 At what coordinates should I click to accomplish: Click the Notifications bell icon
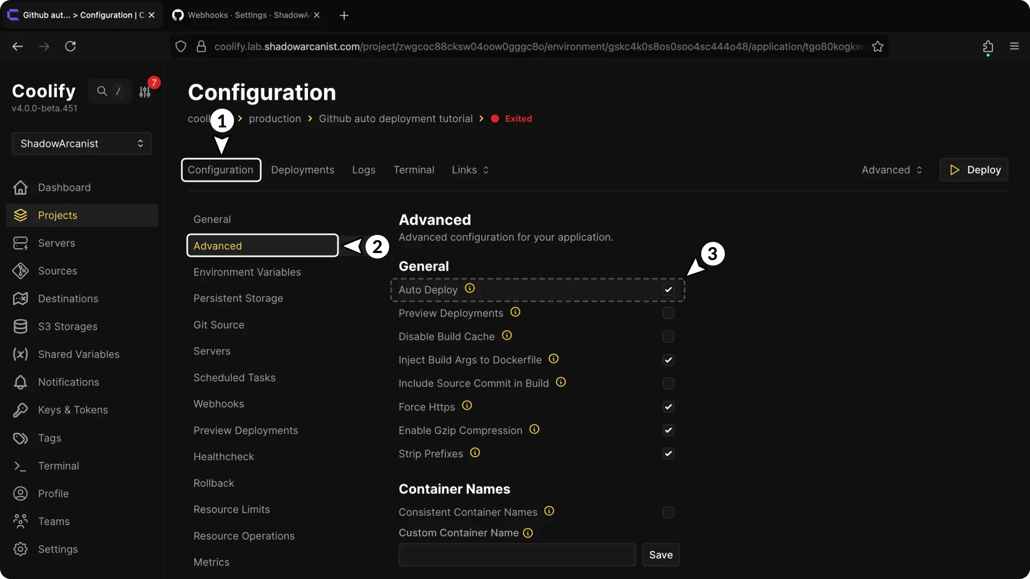[20, 382]
